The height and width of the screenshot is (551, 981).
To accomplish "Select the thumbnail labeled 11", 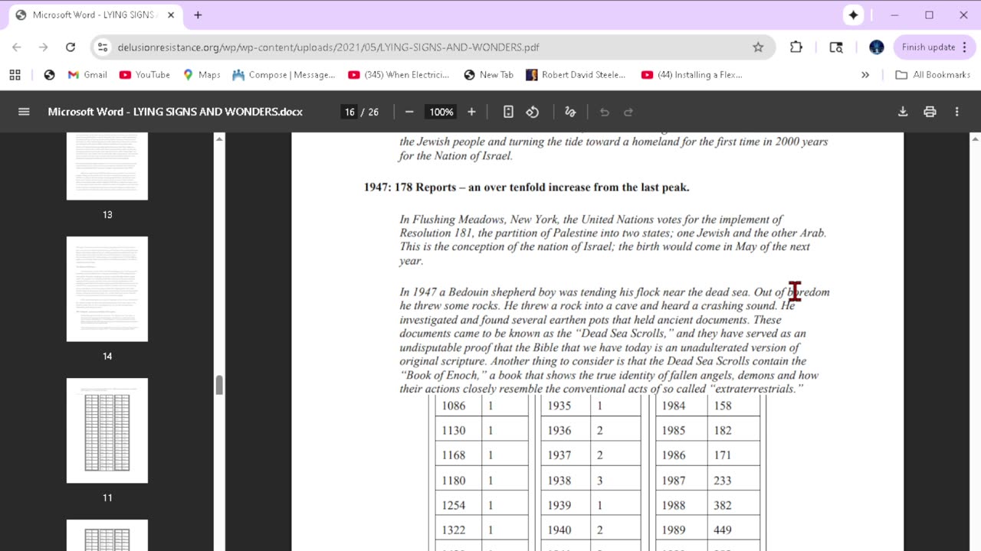I will pyautogui.click(x=107, y=430).
